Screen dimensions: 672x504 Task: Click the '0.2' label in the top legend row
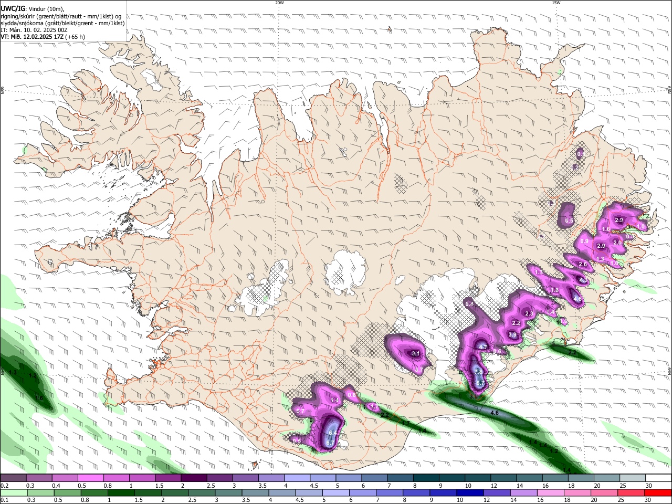(4, 486)
